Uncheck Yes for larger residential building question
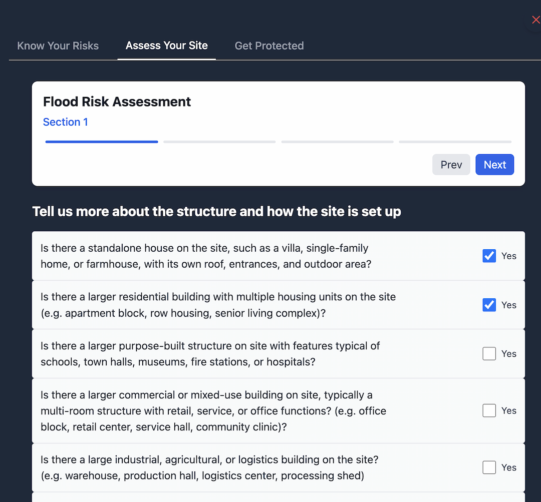 coord(489,305)
